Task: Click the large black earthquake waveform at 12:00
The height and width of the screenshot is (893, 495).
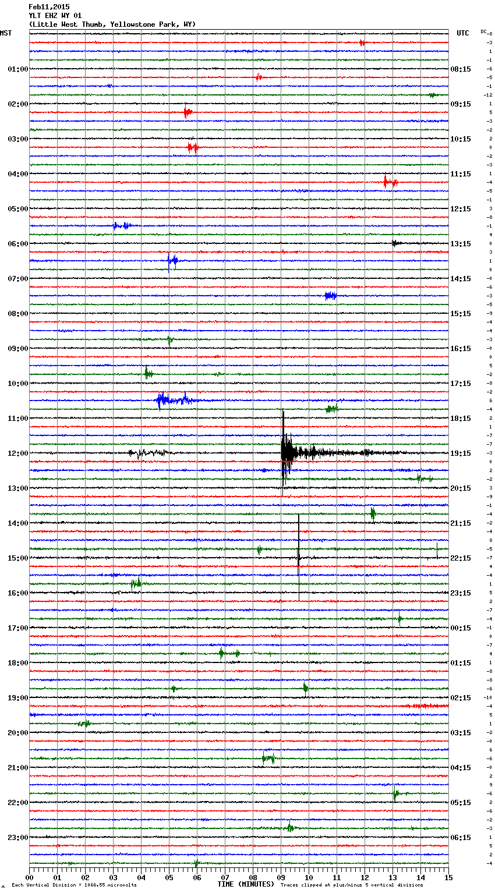Action: [x=288, y=452]
